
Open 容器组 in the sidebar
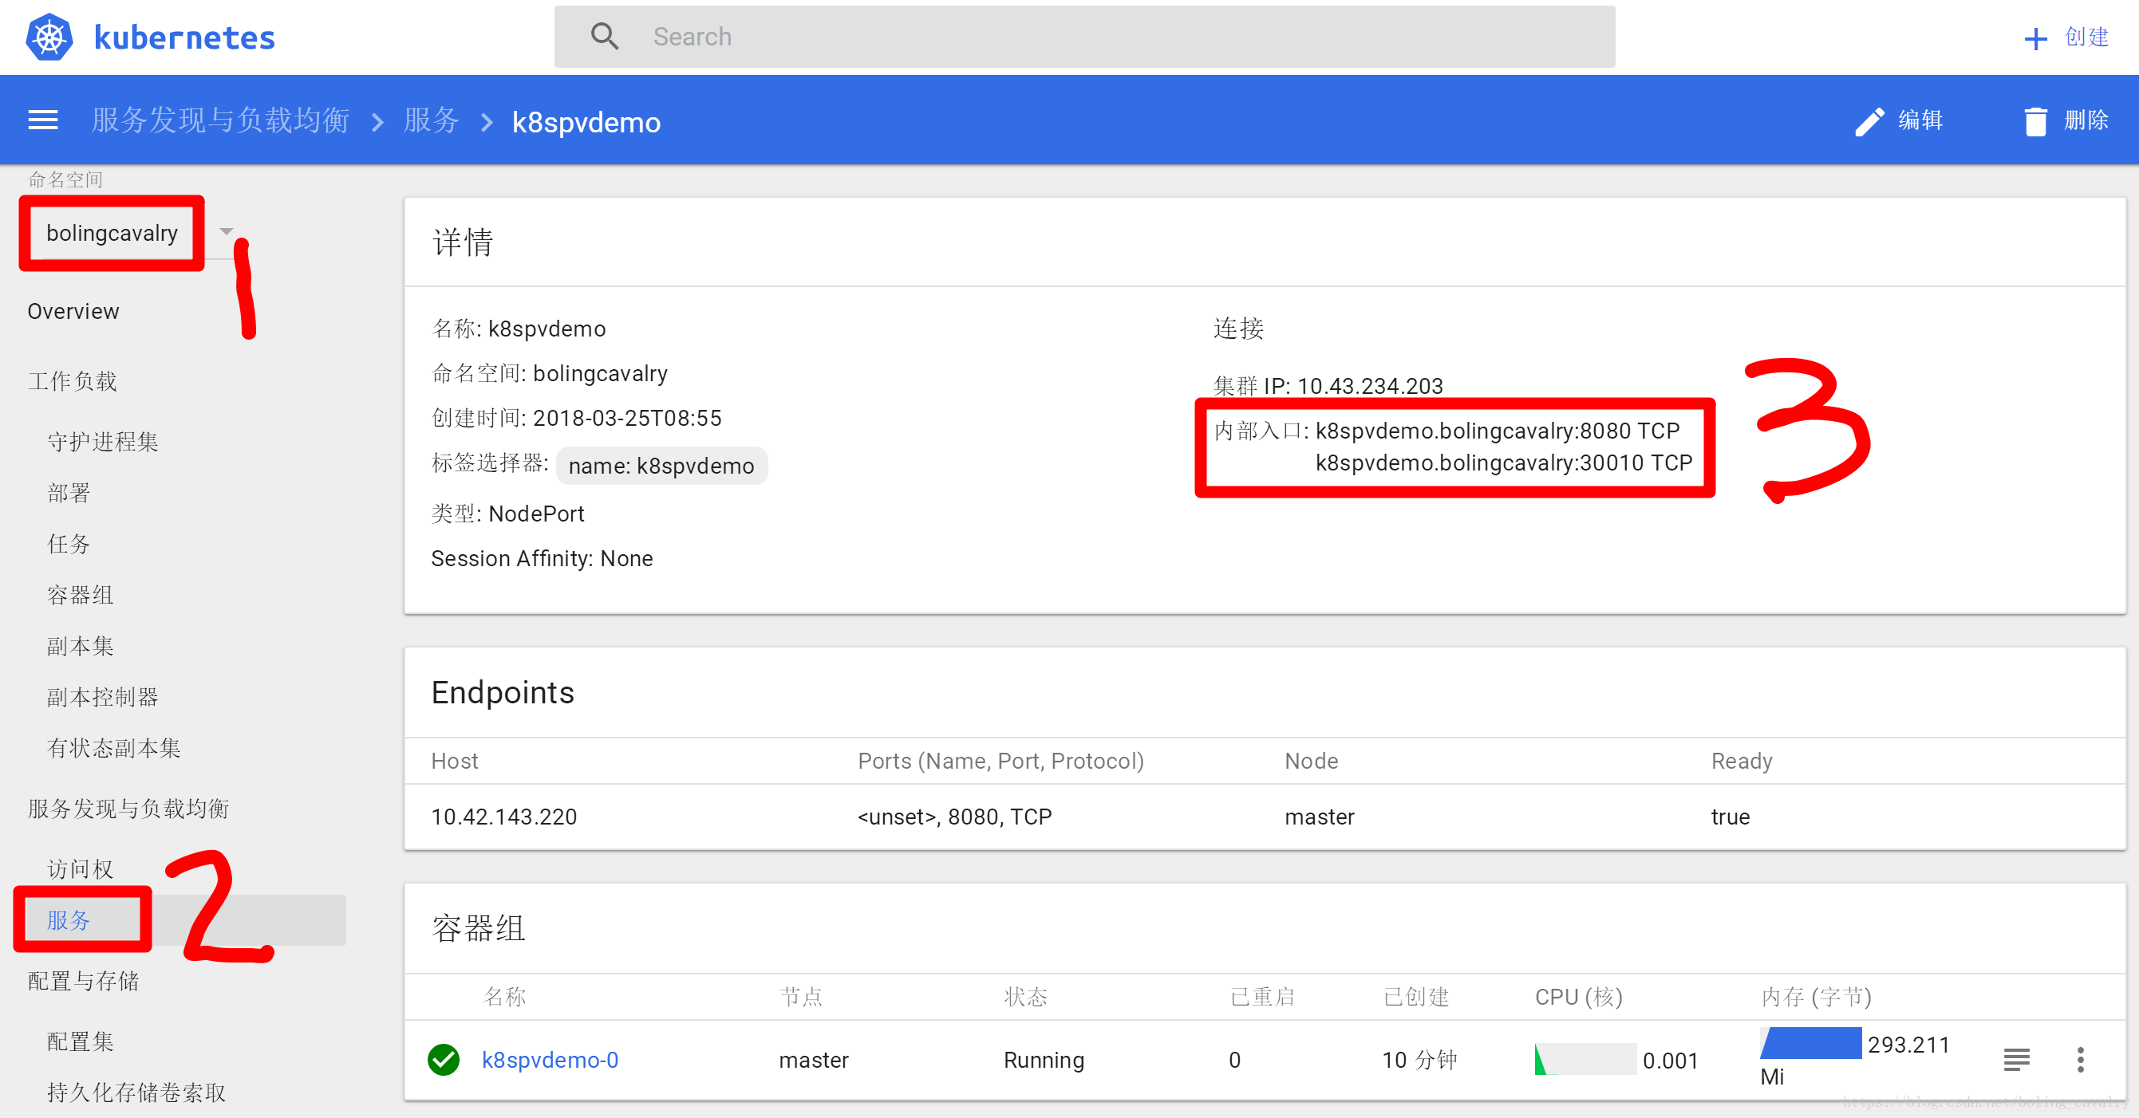(x=80, y=594)
